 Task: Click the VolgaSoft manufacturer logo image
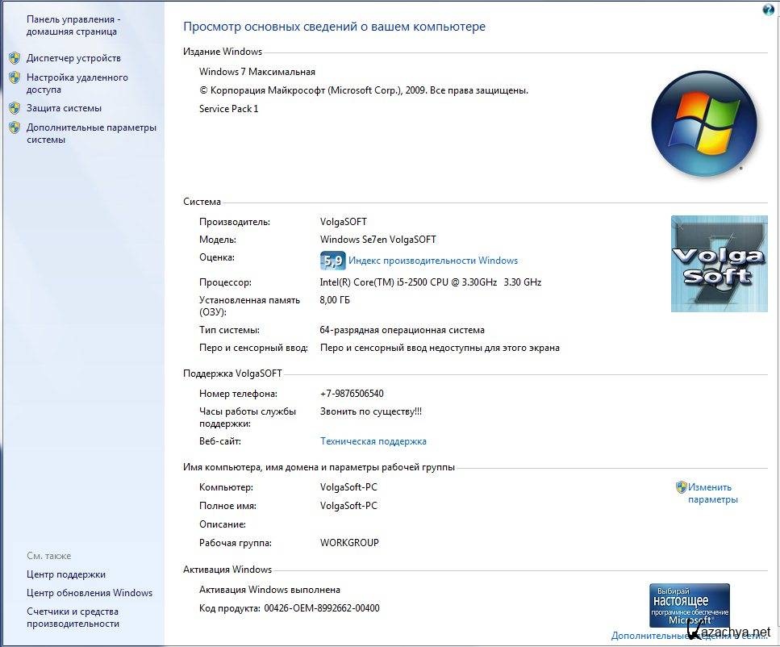coord(719,264)
